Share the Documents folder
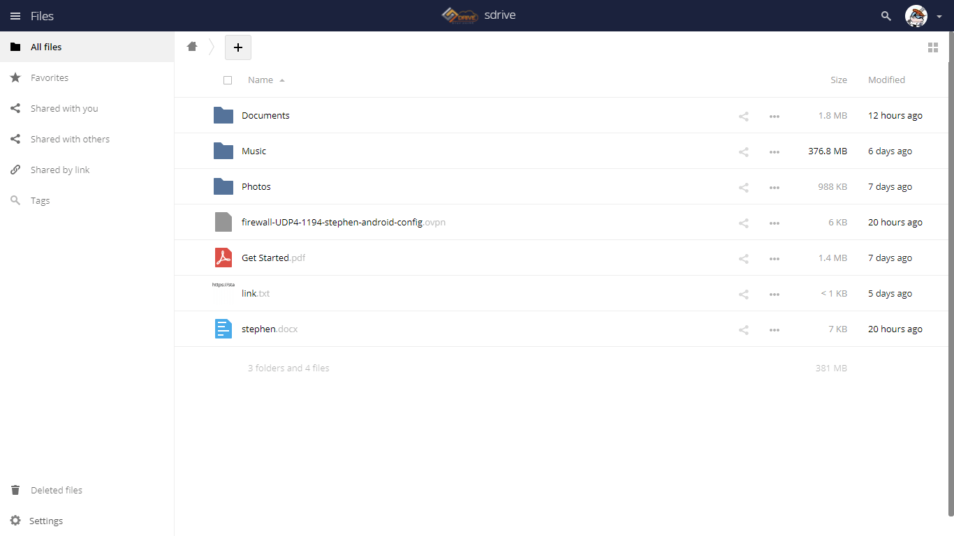This screenshot has width=954, height=536. tap(744, 117)
